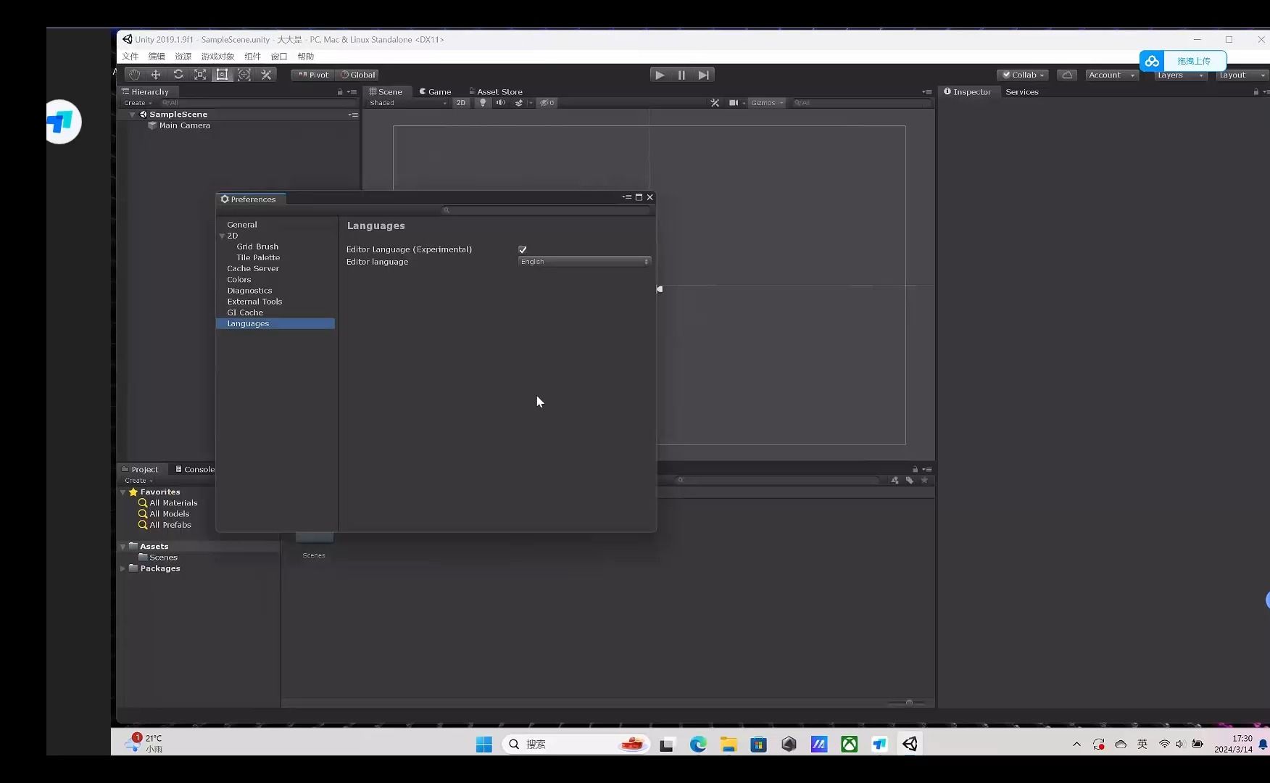Select the Rect transform tool

223,74
